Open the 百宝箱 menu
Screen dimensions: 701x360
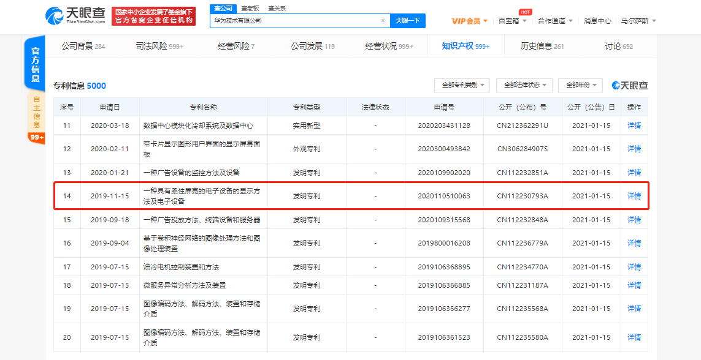point(512,21)
